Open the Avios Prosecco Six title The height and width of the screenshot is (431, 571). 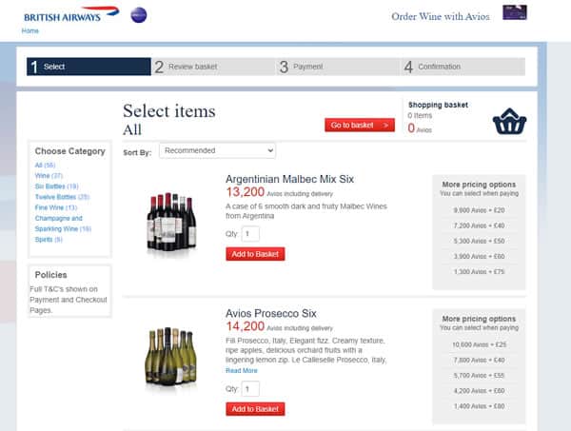point(271,313)
